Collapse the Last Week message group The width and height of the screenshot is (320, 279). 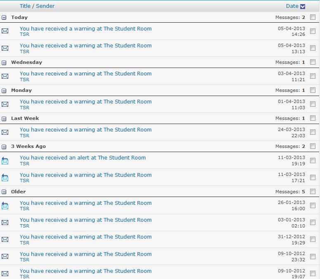click(x=4, y=119)
